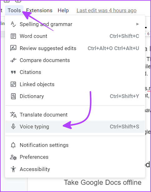Screen dimensions: 151x192
Task: Open the Help menu
Action: pyautogui.click(x=63, y=10)
